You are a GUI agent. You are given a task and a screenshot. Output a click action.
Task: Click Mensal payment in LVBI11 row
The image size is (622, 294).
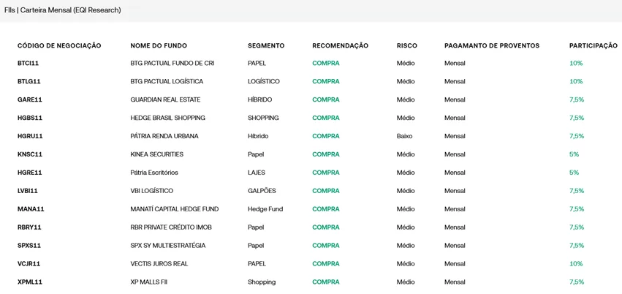455,191
